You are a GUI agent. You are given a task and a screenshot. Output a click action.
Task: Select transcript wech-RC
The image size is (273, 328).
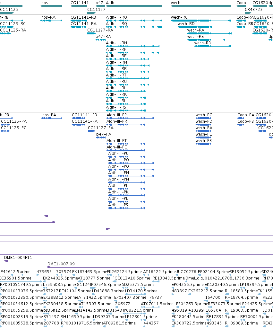tap(179, 17)
